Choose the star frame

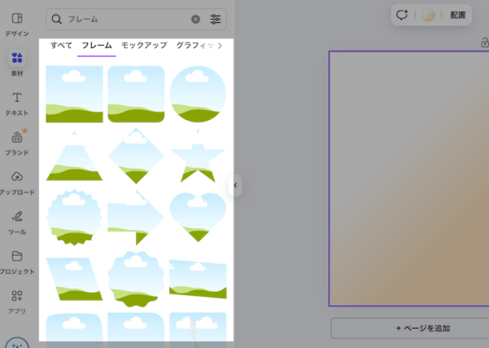[x=198, y=156]
